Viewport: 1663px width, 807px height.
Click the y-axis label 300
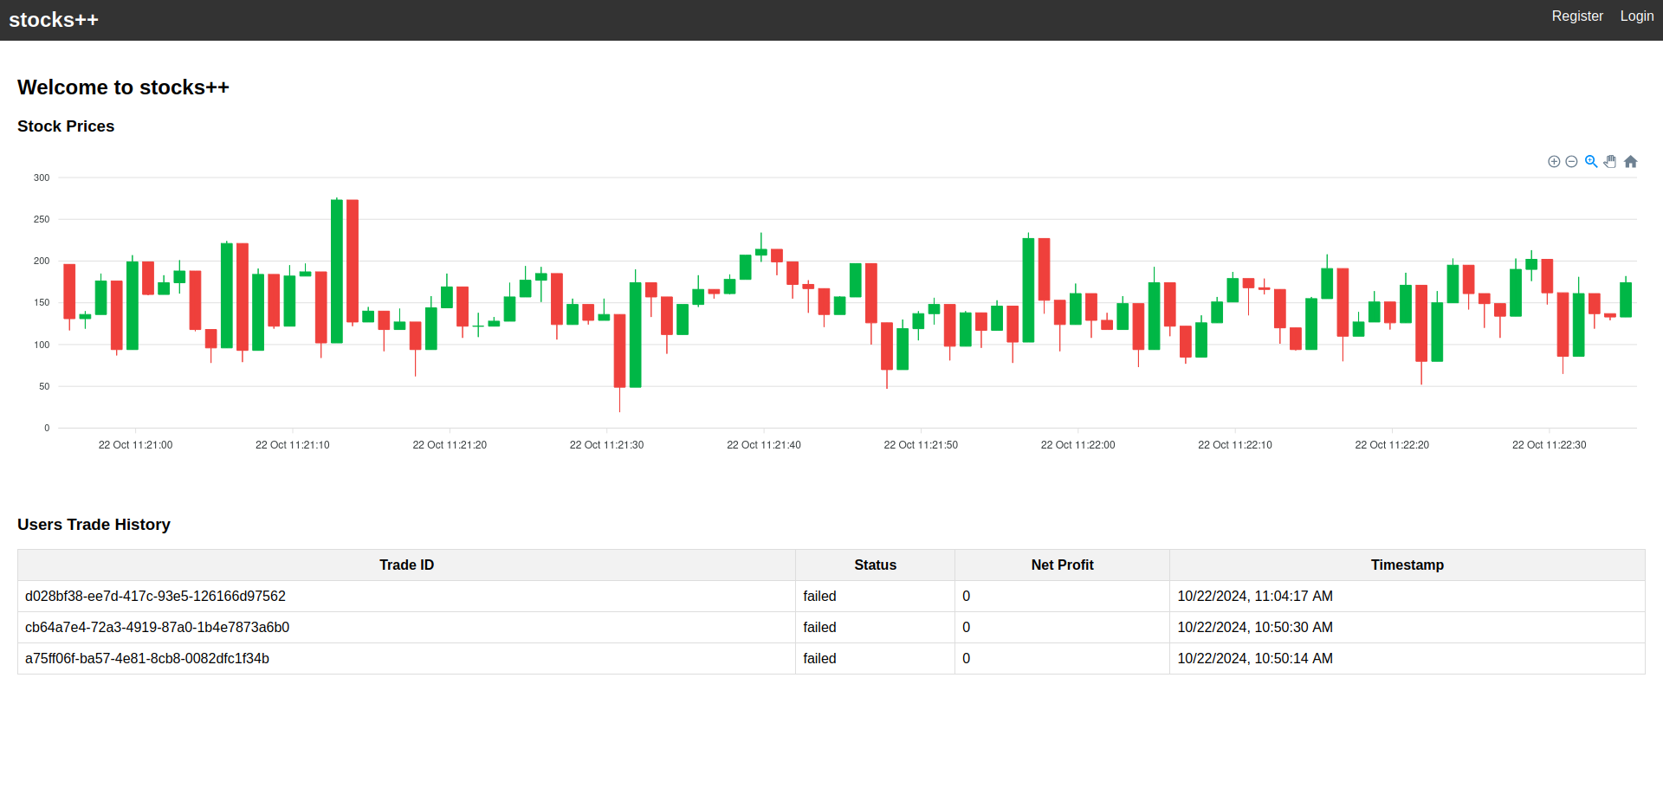point(42,178)
